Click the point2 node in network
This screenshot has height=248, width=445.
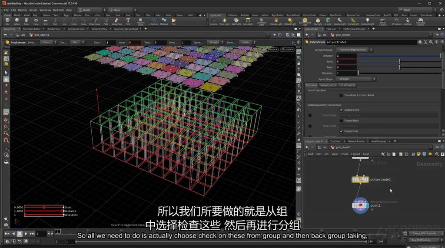(360, 205)
